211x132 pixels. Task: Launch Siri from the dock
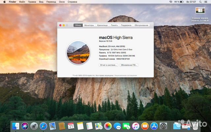click(x=25, y=126)
